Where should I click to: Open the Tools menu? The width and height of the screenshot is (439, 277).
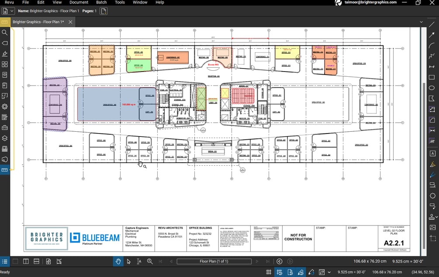120,2
